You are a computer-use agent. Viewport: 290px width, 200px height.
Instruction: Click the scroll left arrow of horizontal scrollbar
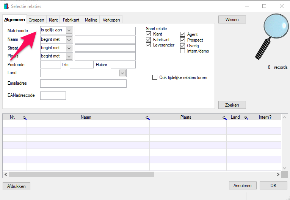coord(6,174)
